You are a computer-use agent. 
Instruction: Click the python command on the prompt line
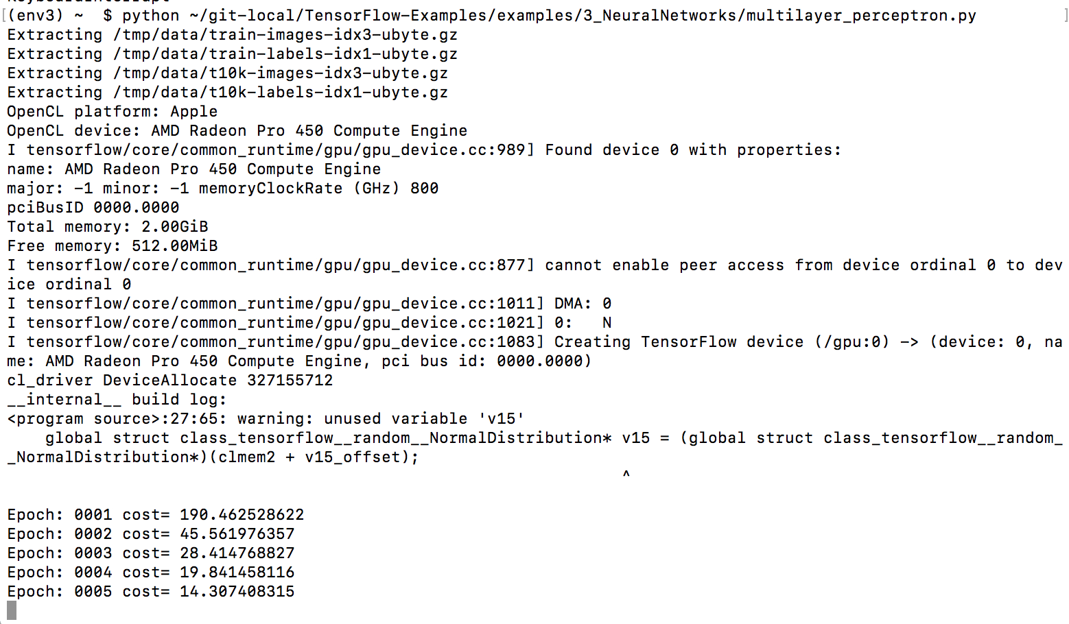(151, 16)
